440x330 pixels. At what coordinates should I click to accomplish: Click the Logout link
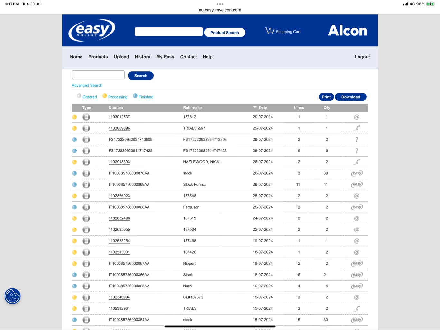(362, 57)
